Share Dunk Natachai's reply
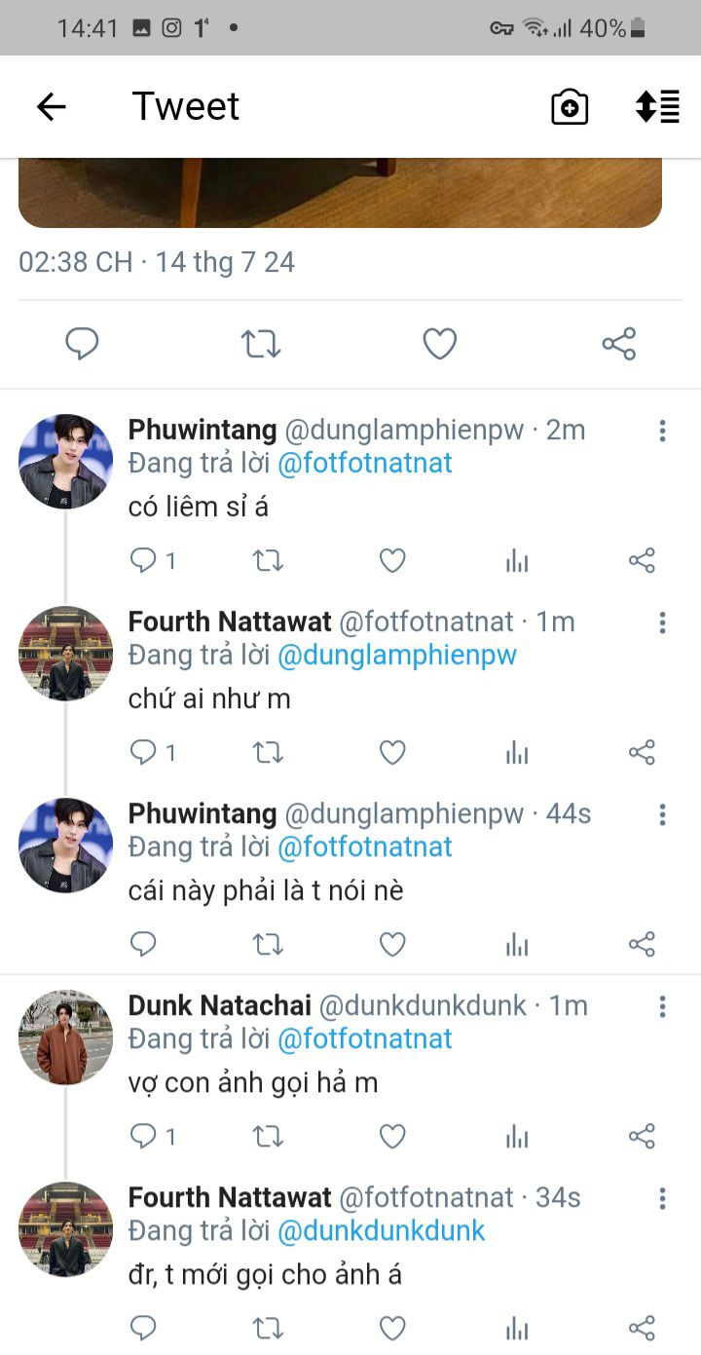Image resolution: width=701 pixels, height=1355 pixels. pyautogui.click(x=642, y=1136)
